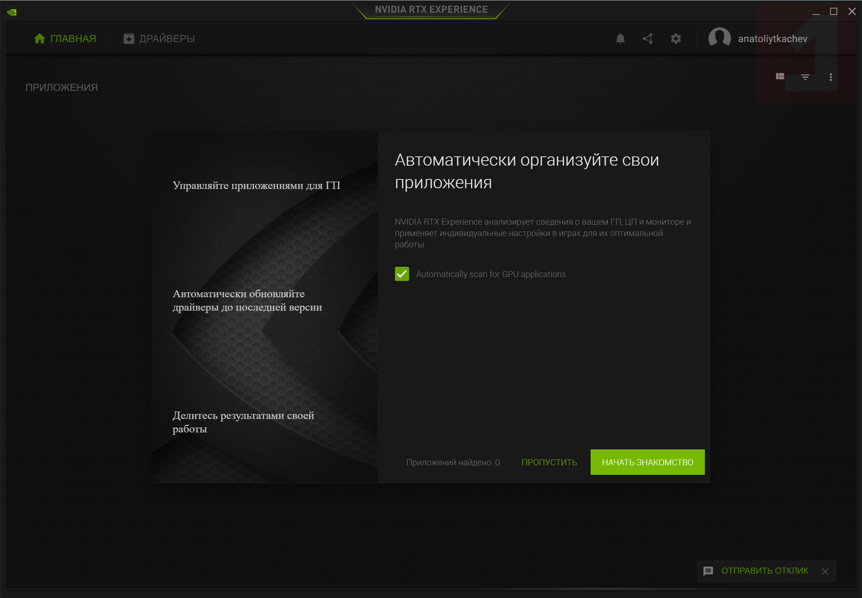
Task: Click the description starting 'NVIDIA RTX Experience анализирует'
Action: pos(543,233)
